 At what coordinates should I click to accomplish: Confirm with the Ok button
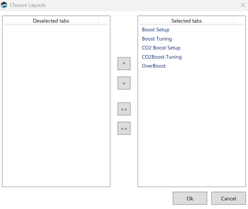click(190, 198)
